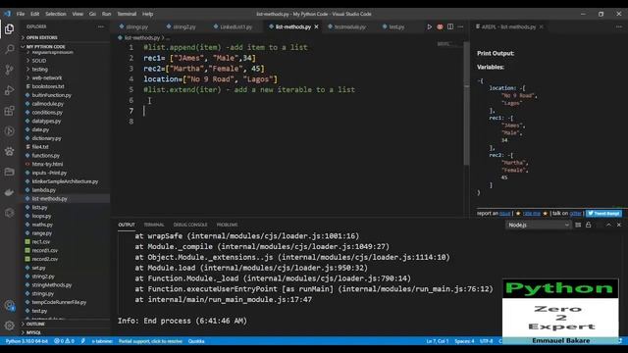Open the Accounts icon in activity bar
Screen dimensions: 628x353
[9, 305]
